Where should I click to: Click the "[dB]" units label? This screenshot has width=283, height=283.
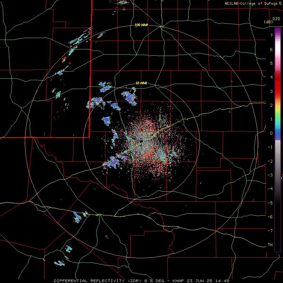269,22
